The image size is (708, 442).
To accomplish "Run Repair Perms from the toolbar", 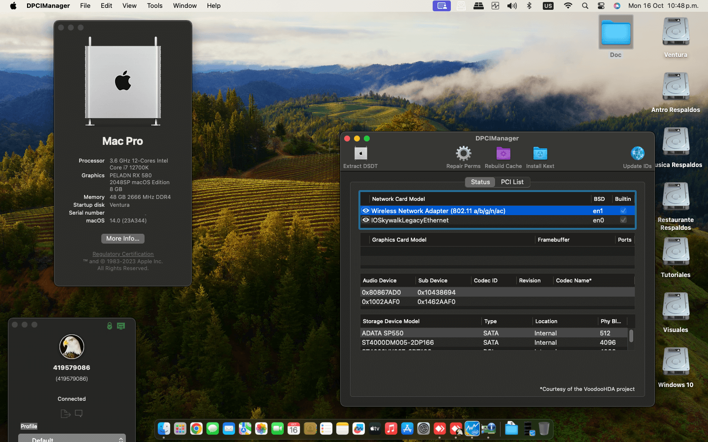I will pos(463,154).
